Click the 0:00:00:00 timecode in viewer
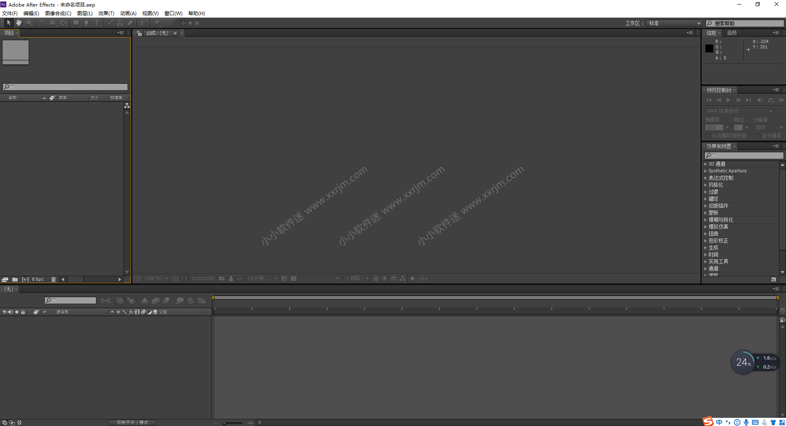Viewport: 786px width, 426px height. pyautogui.click(x=203, y=278)
